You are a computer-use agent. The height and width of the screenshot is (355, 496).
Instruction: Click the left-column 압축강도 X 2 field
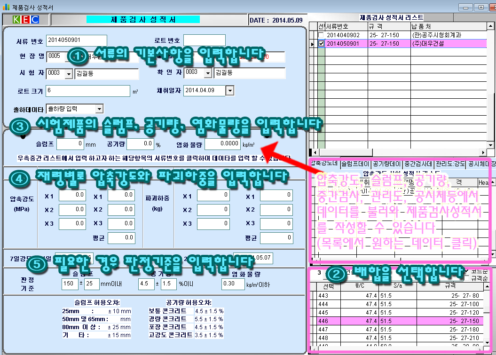[x=72, y=209]
